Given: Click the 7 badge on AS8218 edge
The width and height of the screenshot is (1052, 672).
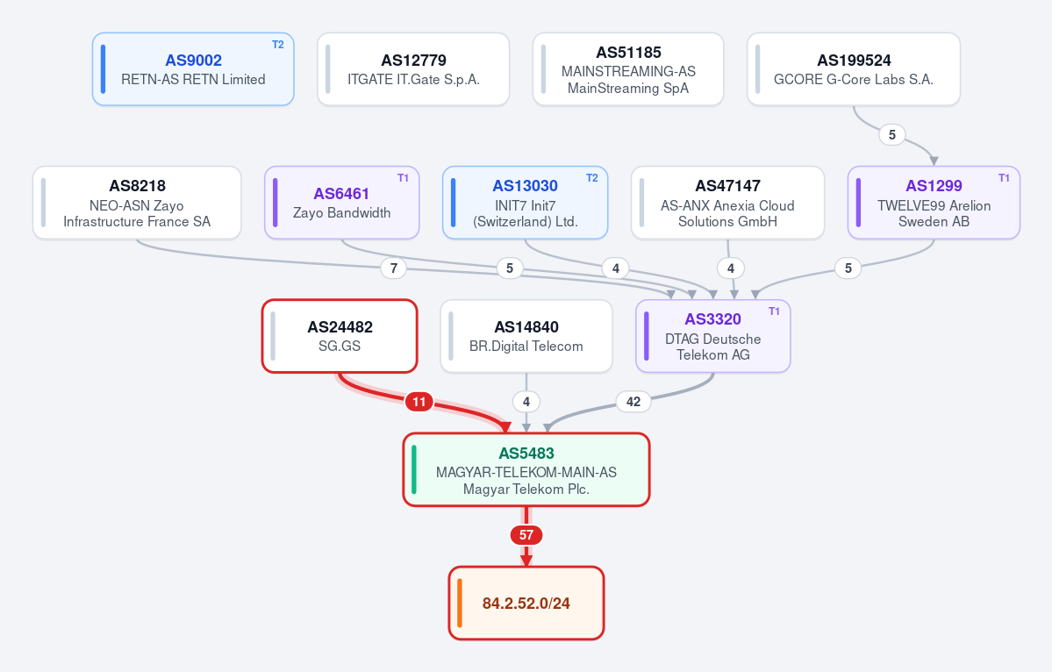Looking at the screenshot, I should pyautogui.click(x=394, y=268).
